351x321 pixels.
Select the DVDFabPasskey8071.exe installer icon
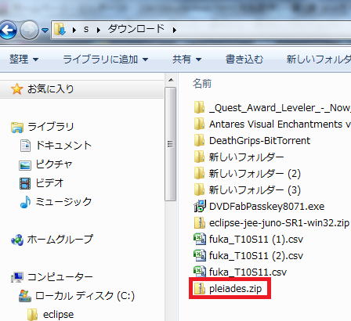[x=200, y=206]
